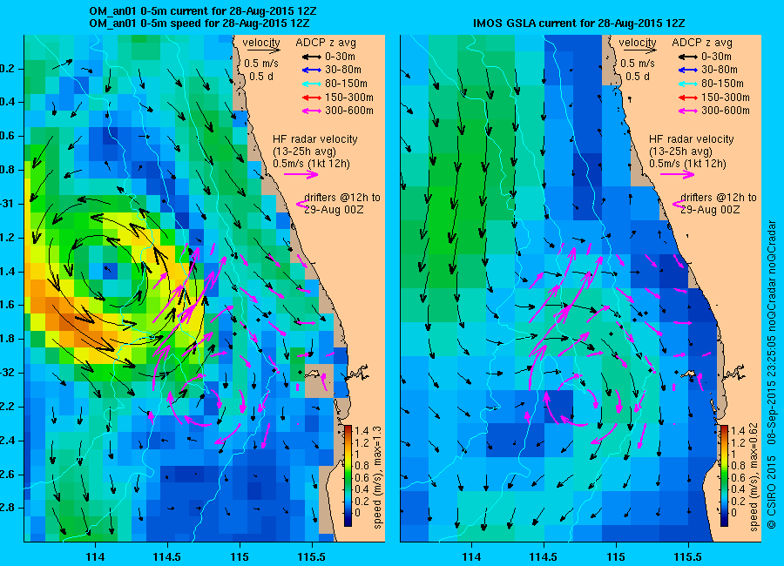Click the '115.5' longitude label under IMOS GSLA panel
This screenshot has height=566, width=784.
(x=688, y=557)
